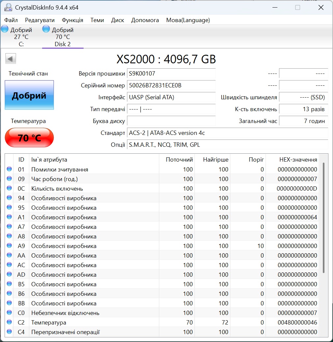
Task: Click hex value 000000000064
Action: click(297, 217)
